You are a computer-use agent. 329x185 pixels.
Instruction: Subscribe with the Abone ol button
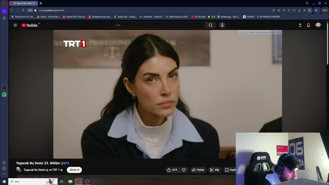[x=74, y=170]
